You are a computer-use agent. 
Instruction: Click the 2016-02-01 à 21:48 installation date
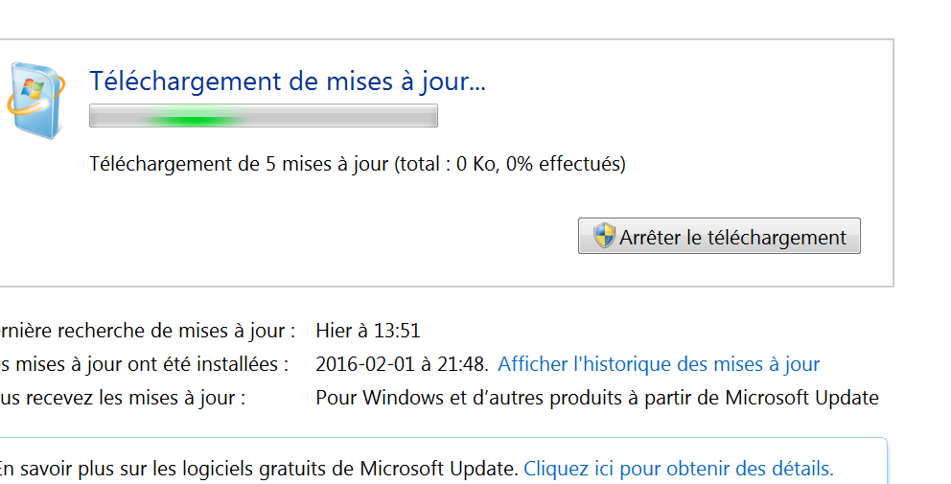[402, 364]
